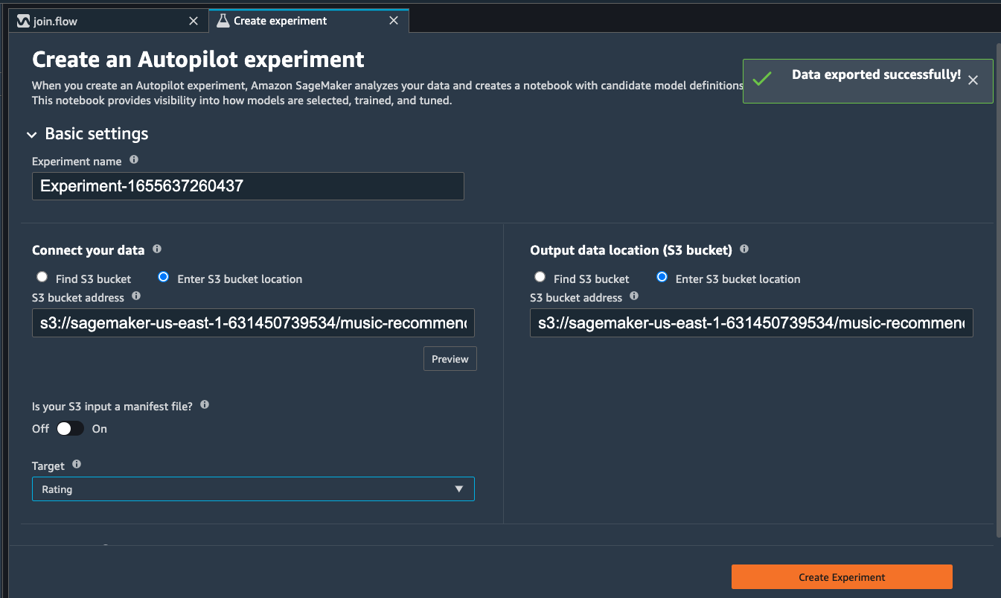Click the Target dropdown arrow
Image resolution: width=1001 pixels, height=598 pixels.
[x=459, y=489]
